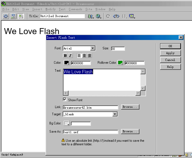The image size is (192, 158).
Task: Click the document Title field
Action: 62,16
